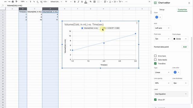193x108 pixels.
Task: Open the trendline Type Linear dropdown
Action: pyautogui.click(x=163, y=72)
